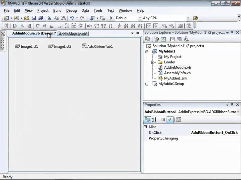
Task: Click the Add New Item toolbar icon
Action: [17, 18]
